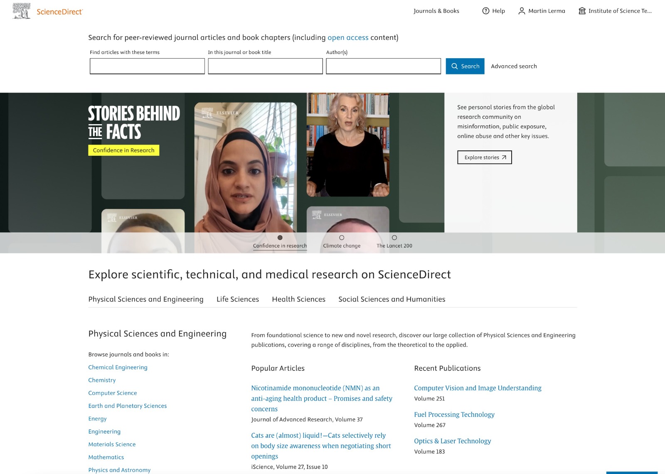665x474 pixels.
Task: Click the institution building icon
Action: pyautogui.click(x=582, y=11)
